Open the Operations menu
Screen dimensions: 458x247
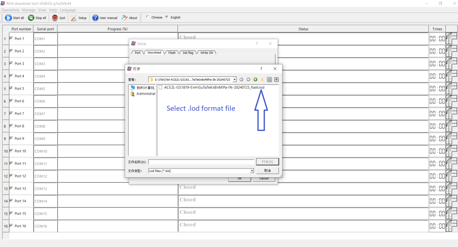point(10,10)
